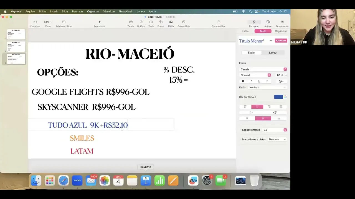This screenshot has width=355, height=199.
Task: Open advanced text options gear menu
Action: pyautogui.click(x=281, y=81)
